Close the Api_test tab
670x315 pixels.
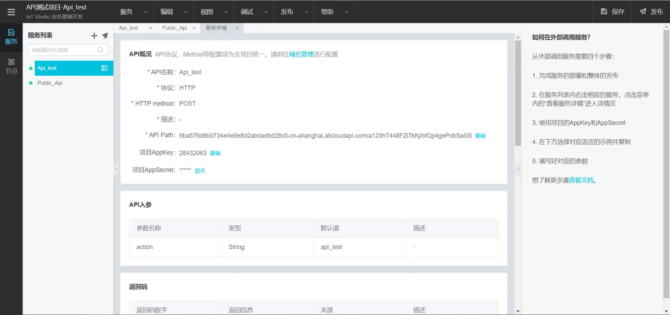[150, 28]
